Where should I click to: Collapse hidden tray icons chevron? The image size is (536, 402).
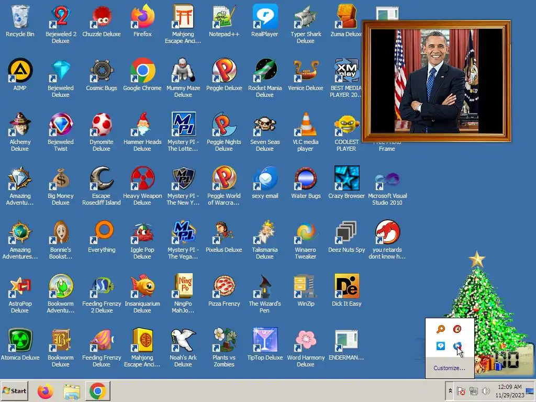tap(450, 390)
